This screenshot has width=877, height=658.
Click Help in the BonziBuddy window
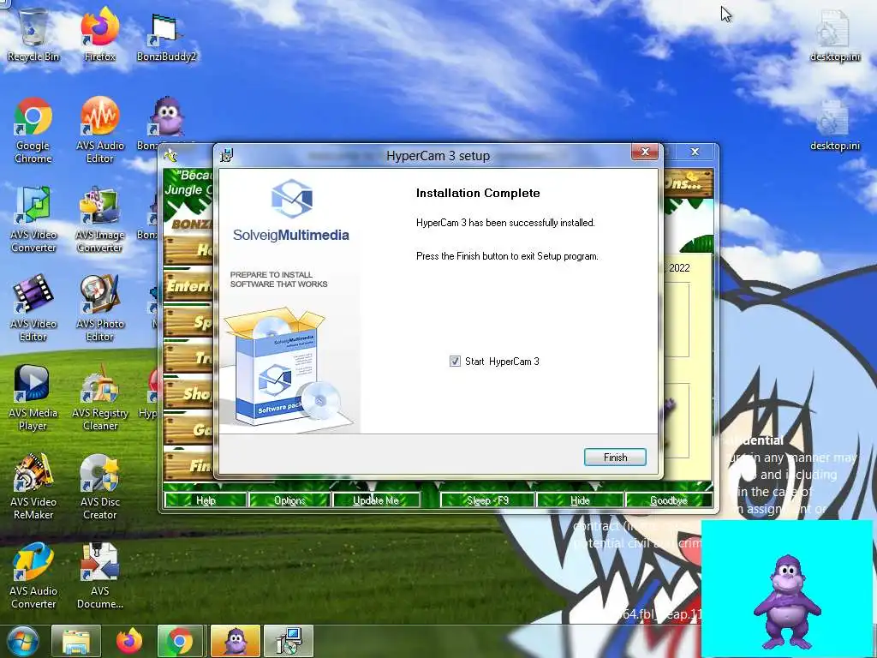206,500
